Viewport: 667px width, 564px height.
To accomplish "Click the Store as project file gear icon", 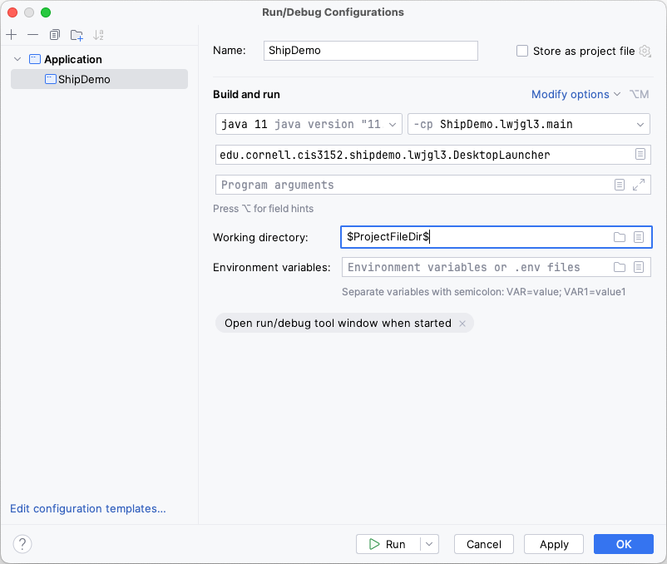I will coord(645,51).
